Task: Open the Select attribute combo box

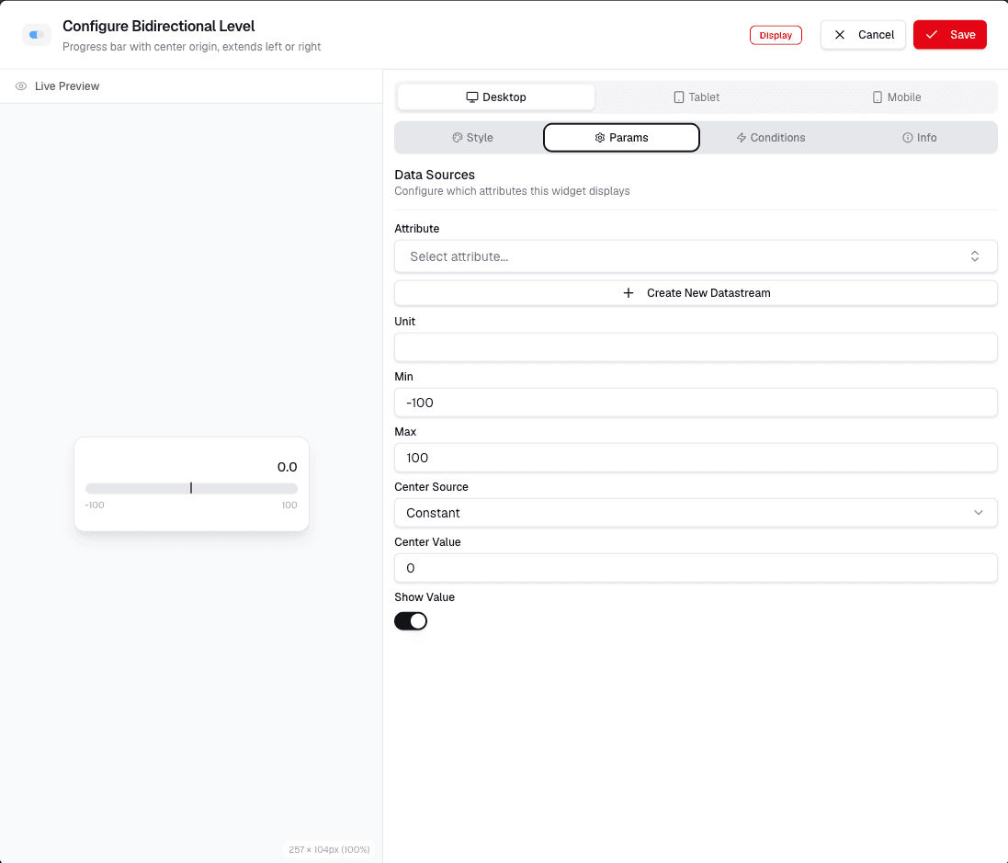Action: (696, 256)
